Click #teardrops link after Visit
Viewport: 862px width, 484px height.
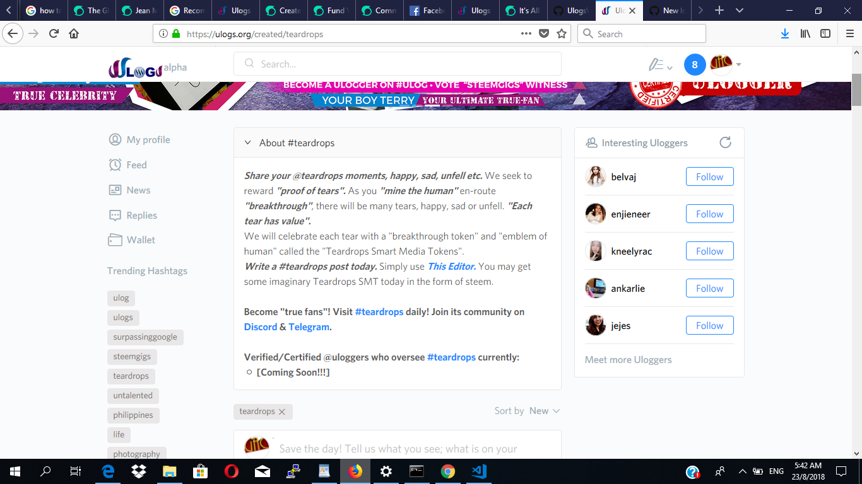coord(379,312)
